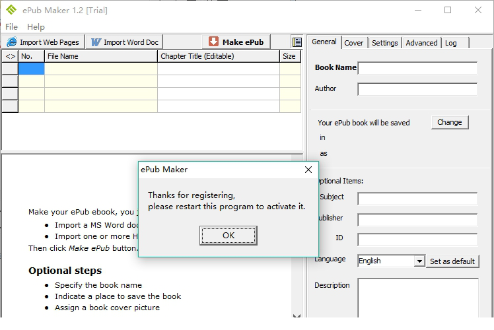This screenshot has width=494, height=330.
Task: Click the Chapter Title (Editable) column header
Action: 219,56
